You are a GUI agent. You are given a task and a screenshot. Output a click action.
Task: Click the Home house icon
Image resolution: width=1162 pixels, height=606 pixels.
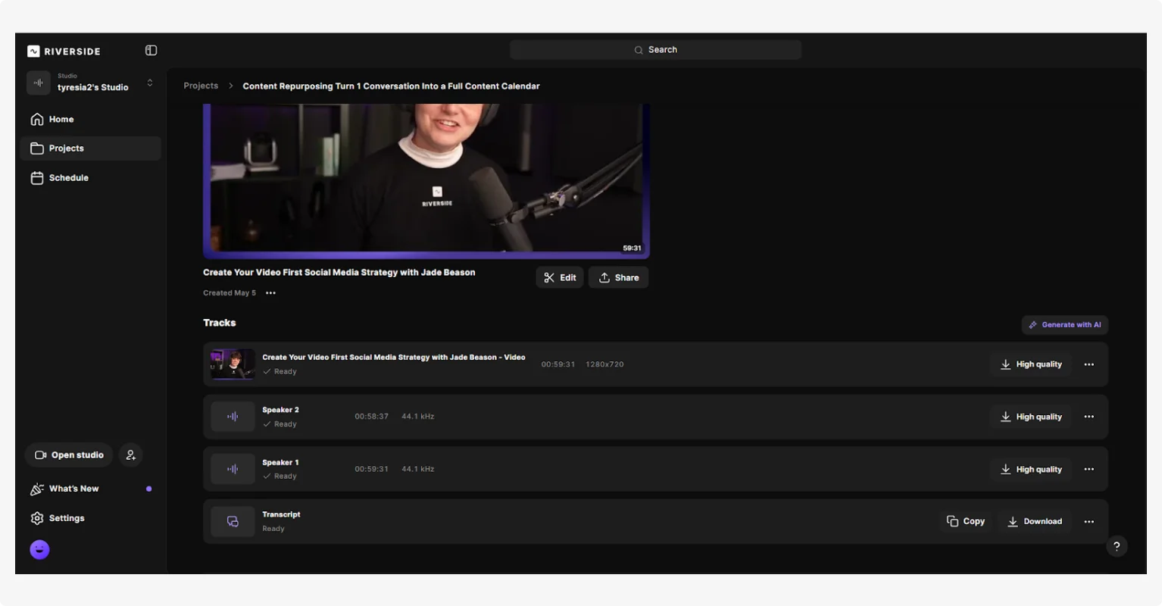pyautogui.click(x=36, y=119)
